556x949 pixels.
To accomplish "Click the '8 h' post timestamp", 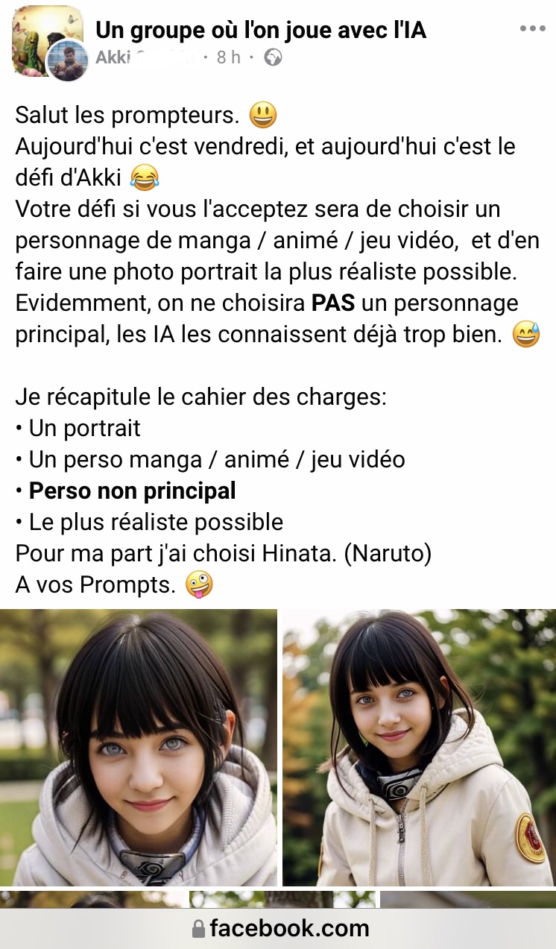I will [229, 57].
